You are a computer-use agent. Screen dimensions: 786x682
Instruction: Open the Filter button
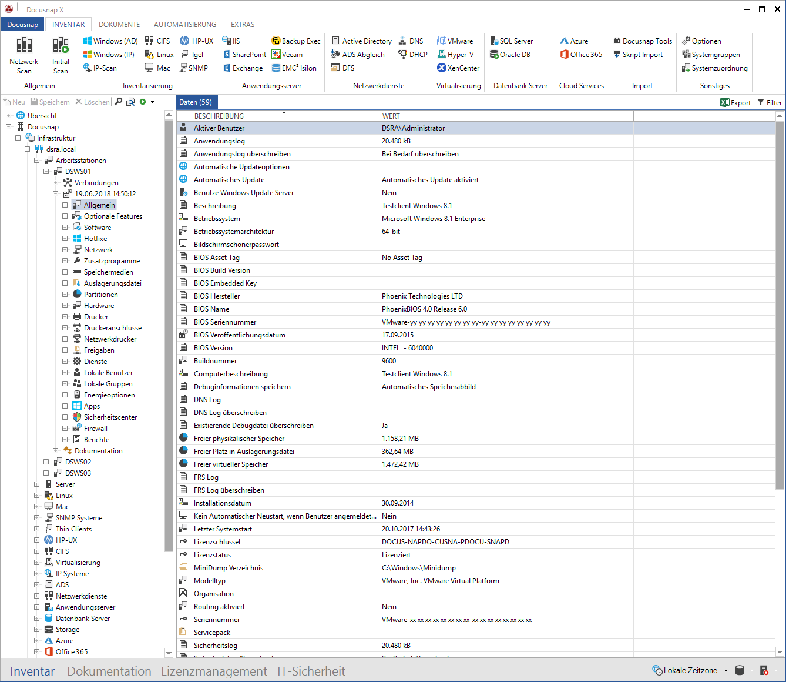770,102
